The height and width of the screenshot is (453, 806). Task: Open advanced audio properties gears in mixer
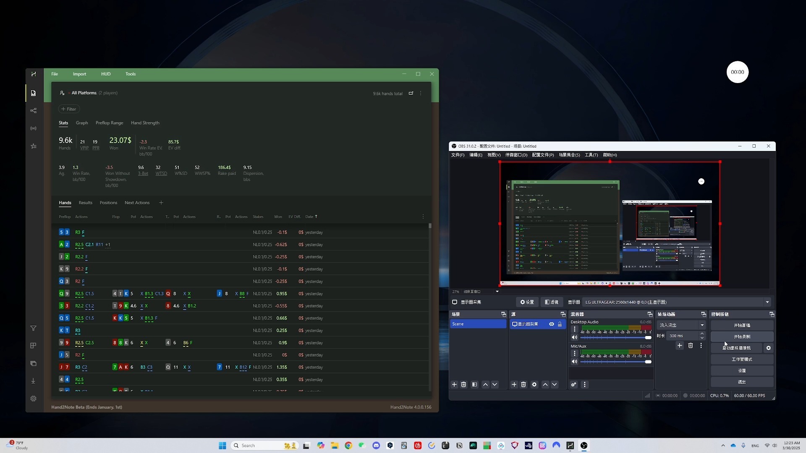573,384
